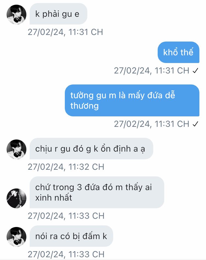Viewport: 206px width, 260px height.
Task: Select the "khổ thế" blue message bubble
Action: [178, 52]
